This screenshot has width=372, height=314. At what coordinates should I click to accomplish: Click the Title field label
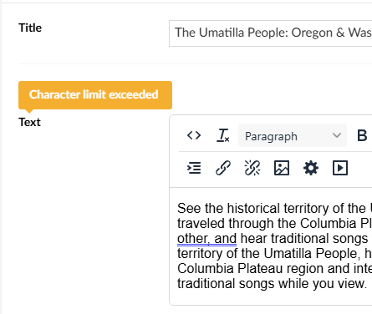[30, 28]
